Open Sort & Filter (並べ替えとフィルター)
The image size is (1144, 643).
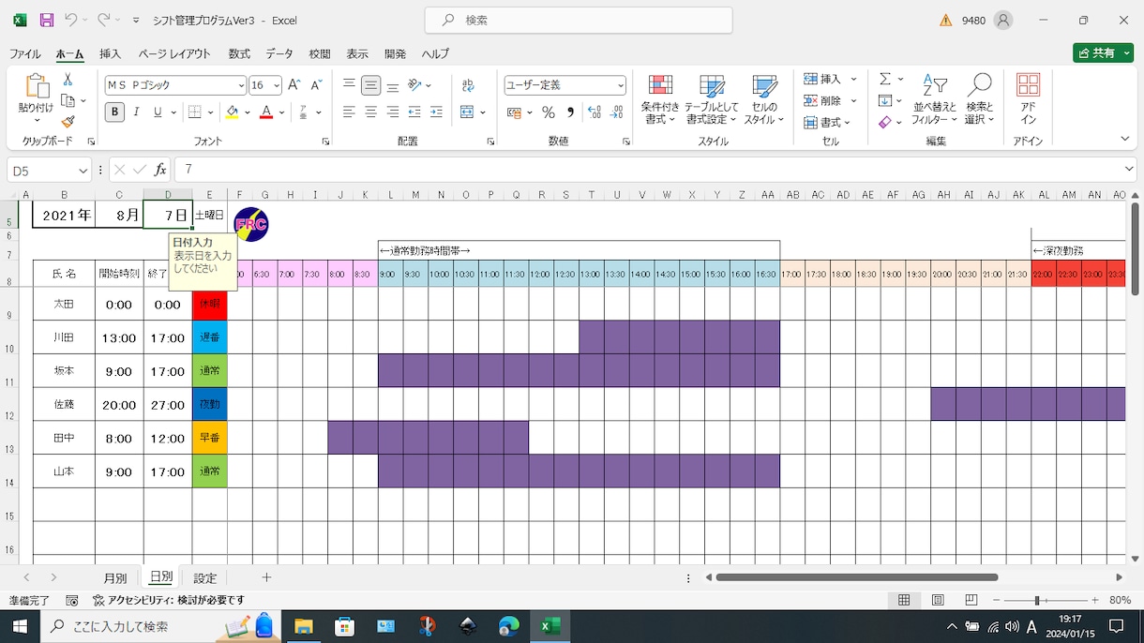934,100
